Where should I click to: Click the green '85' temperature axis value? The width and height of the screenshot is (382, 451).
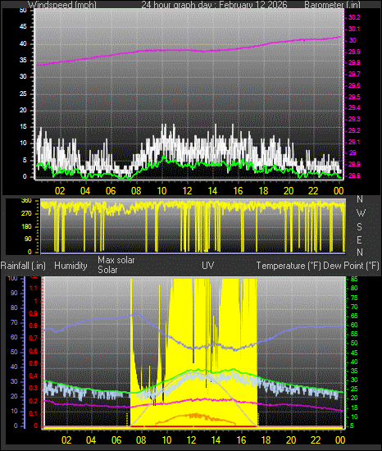coord(354,279)
